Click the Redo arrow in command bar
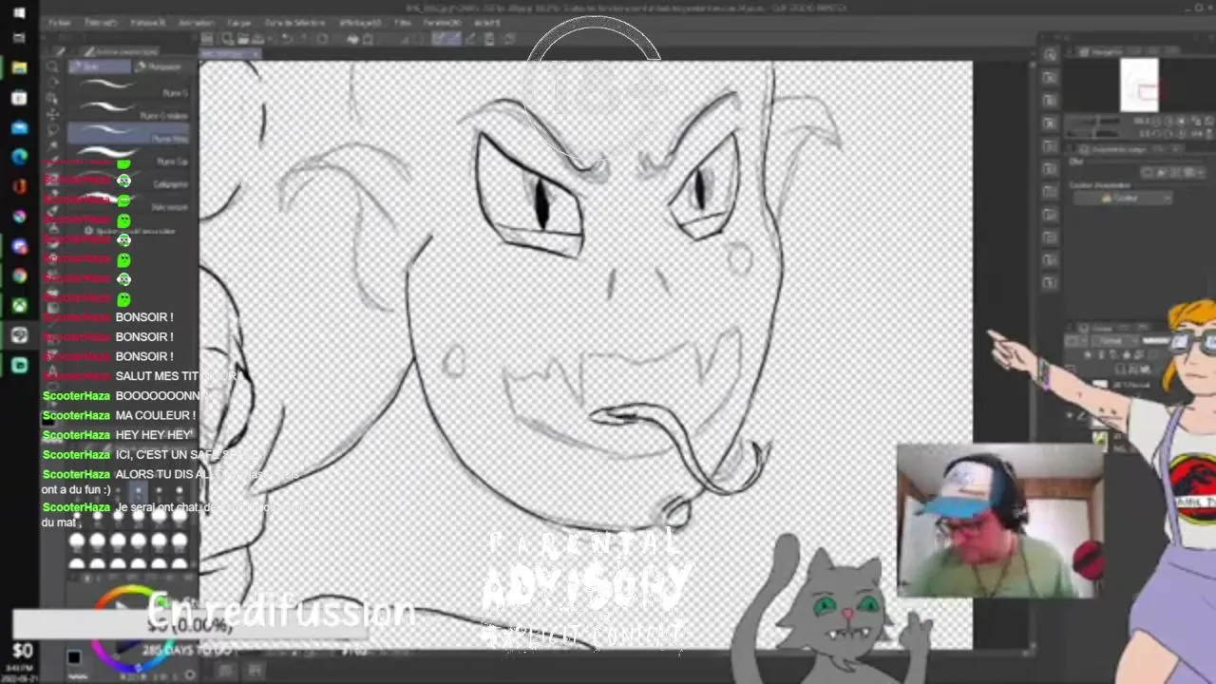 303,39
